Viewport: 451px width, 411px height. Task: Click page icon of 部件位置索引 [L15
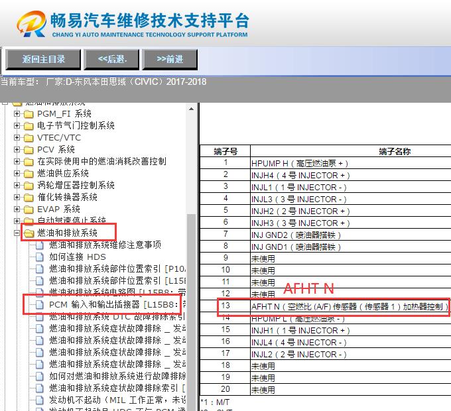pos(39,281)
